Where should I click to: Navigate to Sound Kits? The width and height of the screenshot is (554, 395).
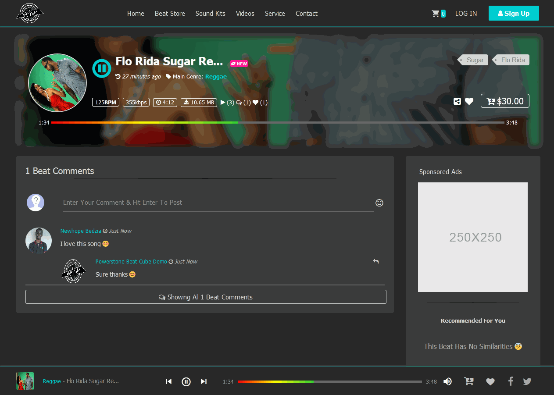[210, 13]
